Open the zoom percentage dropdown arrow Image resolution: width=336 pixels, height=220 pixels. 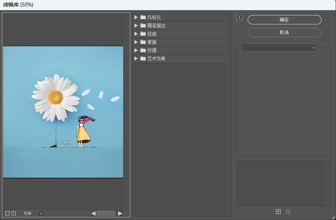41,213
